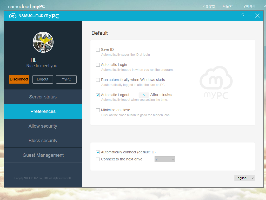Click the auto logout minutes field
This screenshot has height=200, width=266.
point(144,95)
